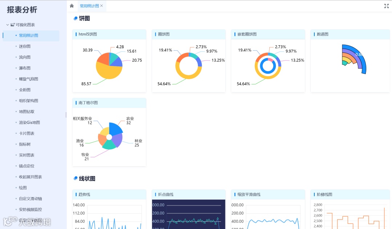Go to 锚点定位 in sidebar
The height and width of the screenshot is (229, 392).
pyautogui.click(x=27, y=166)
